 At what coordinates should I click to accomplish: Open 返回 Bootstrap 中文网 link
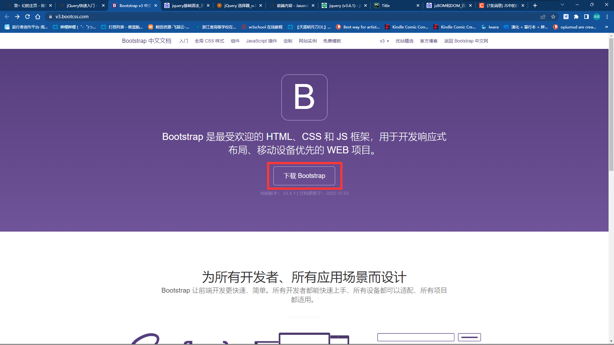[466, 41]
